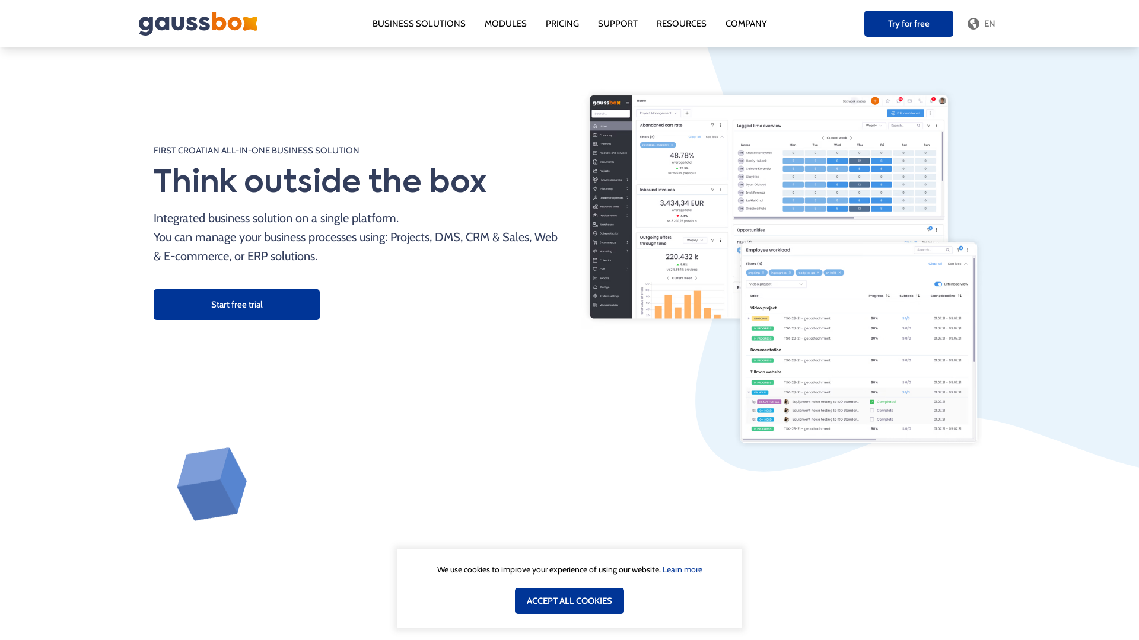Click the "Think outside the box" heading
The width and height of the screenshot is (1139, 640).
click(320, 181)
